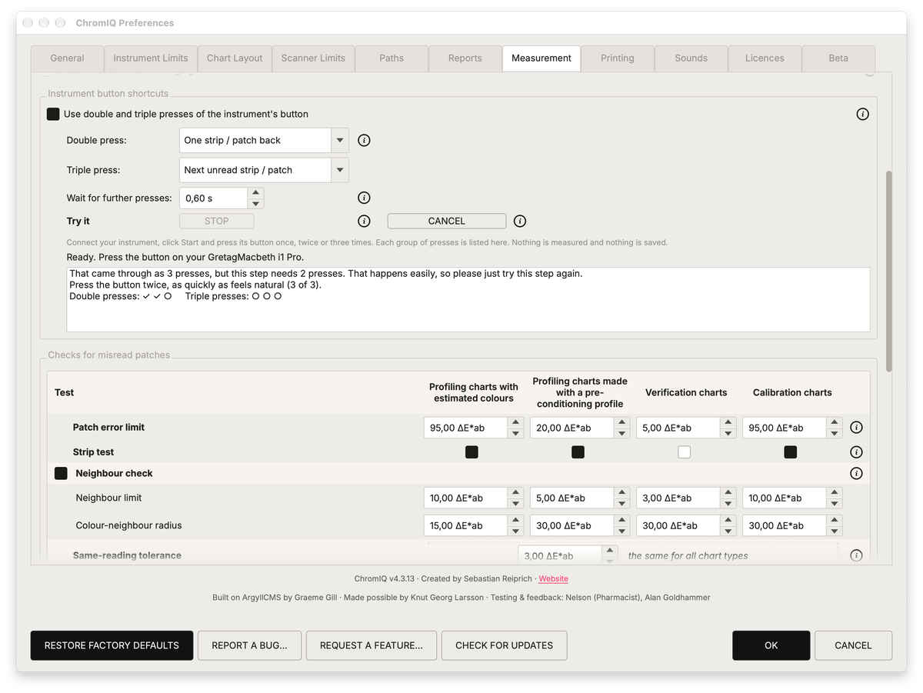Switch to the General tab
Screen dimensions: 923x693
pos(68,58)
